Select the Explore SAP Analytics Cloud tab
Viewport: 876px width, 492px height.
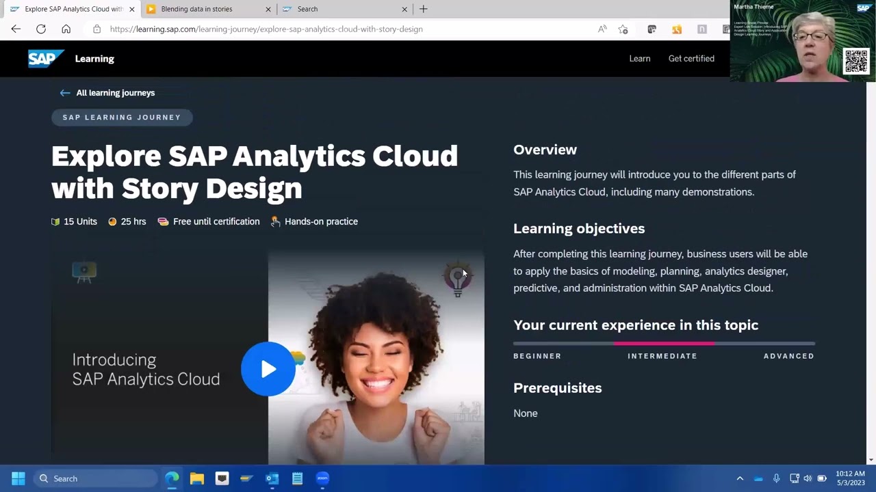click(74, 9)
